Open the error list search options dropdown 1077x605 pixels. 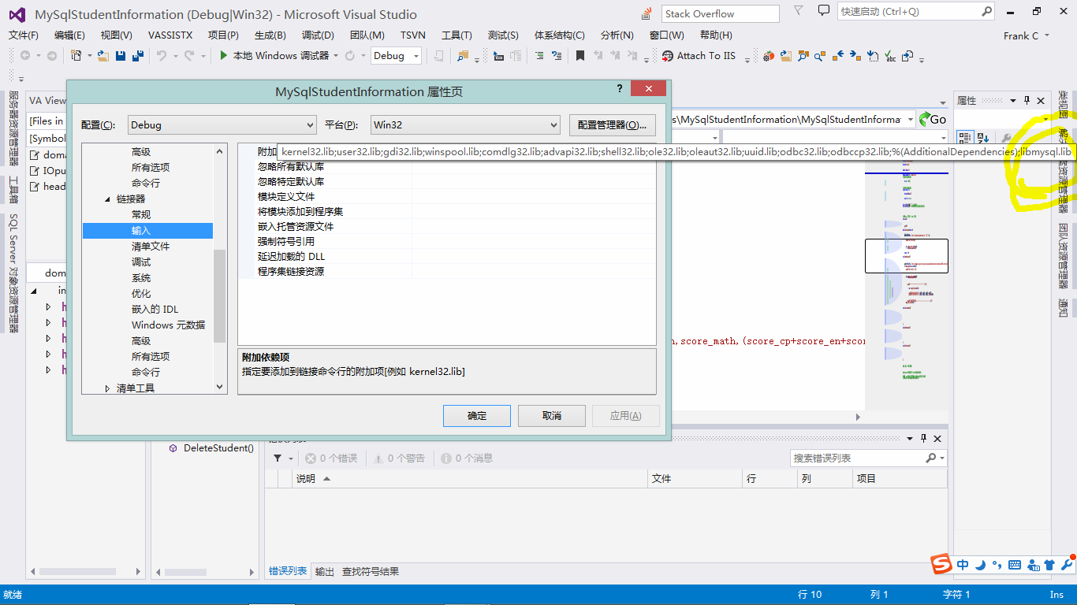(942, 458)
